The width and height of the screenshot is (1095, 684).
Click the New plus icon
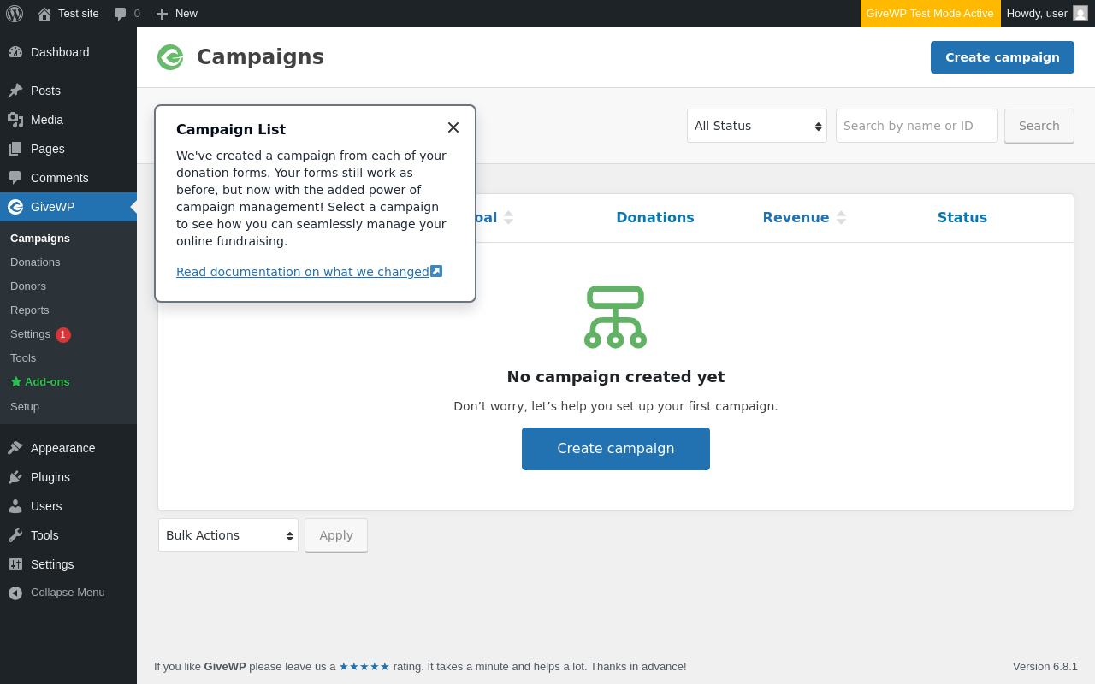coord(162,14)
